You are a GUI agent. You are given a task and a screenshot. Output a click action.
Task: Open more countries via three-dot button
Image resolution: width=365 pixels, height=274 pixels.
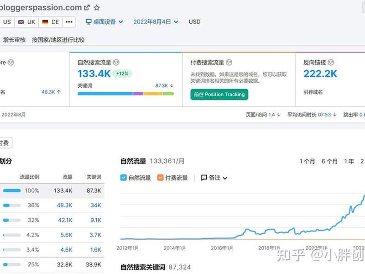(x=69, y=22)
